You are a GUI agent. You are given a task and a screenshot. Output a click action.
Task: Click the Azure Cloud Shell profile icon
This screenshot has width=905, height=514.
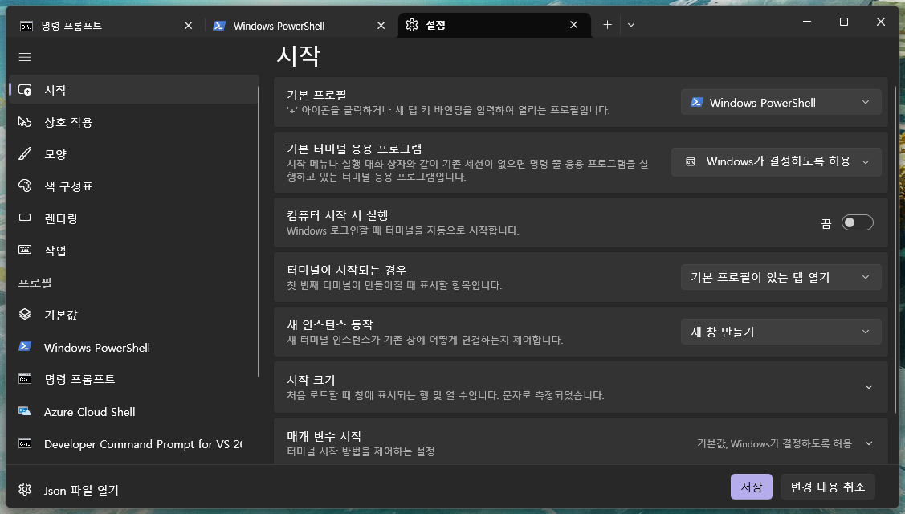coord(25,412)
